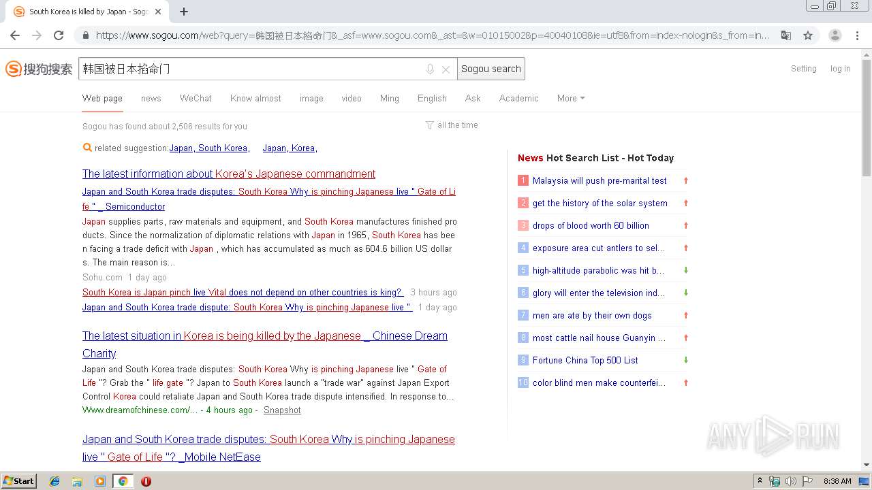Switch to the Academic tab
Viewport: 872px width, 490px height.
pyautogui.click(x=518, y=98)
